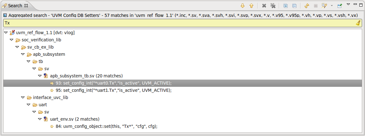The image size is (365, 136).
Task: Remove all matches with the double X icon
Action: point(273,6)
